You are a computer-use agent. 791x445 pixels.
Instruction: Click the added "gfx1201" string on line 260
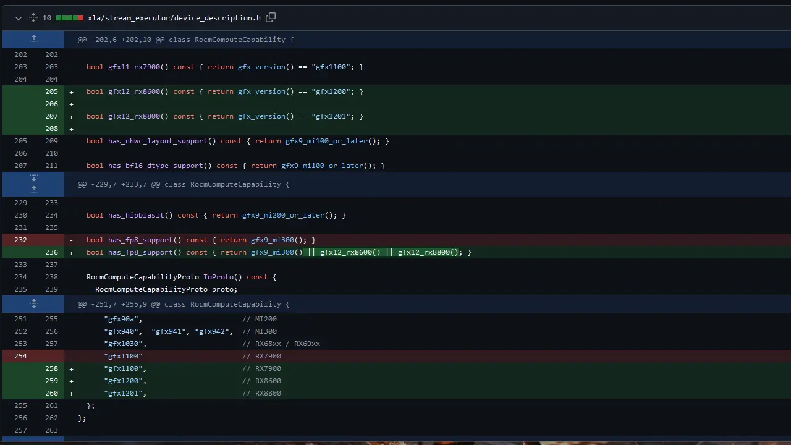[x=123, y=393]
